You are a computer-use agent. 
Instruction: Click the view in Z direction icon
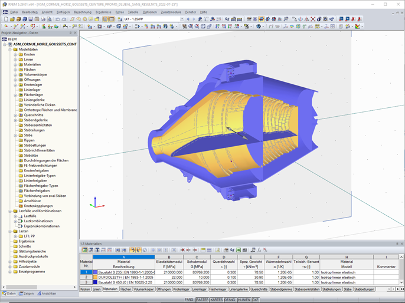pos(230,27)
